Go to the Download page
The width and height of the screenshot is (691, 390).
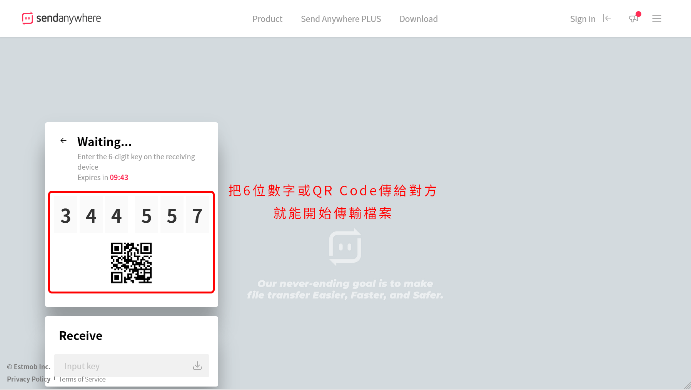(x=418, y=19)
